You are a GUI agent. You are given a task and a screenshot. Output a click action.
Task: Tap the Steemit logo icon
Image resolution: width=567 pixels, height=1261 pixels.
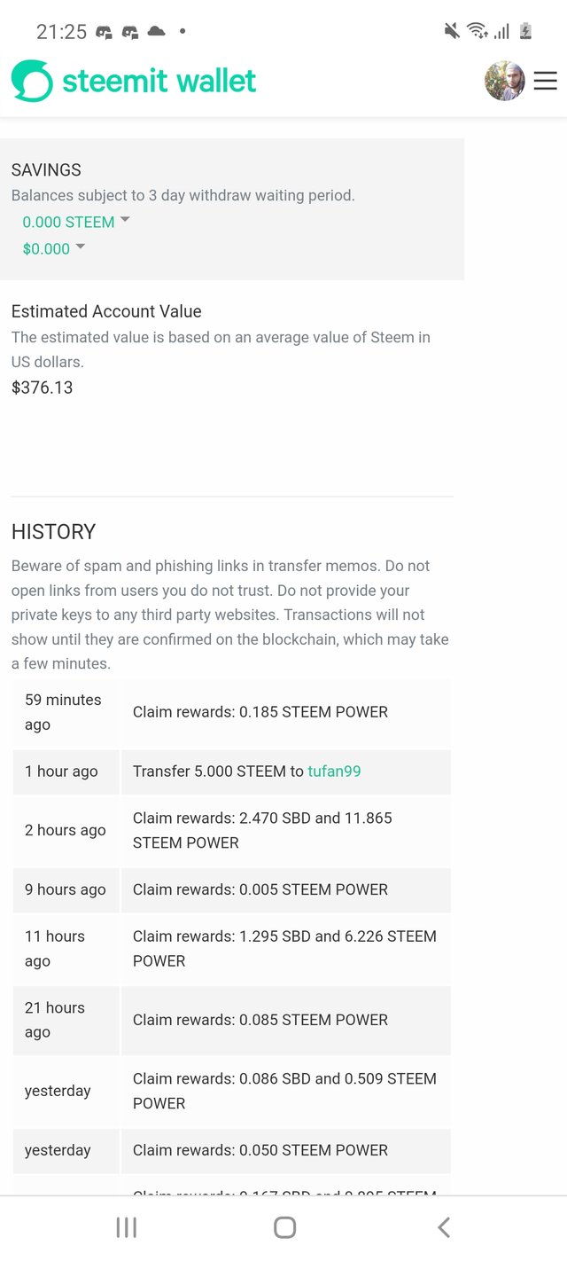coord(32,81)
